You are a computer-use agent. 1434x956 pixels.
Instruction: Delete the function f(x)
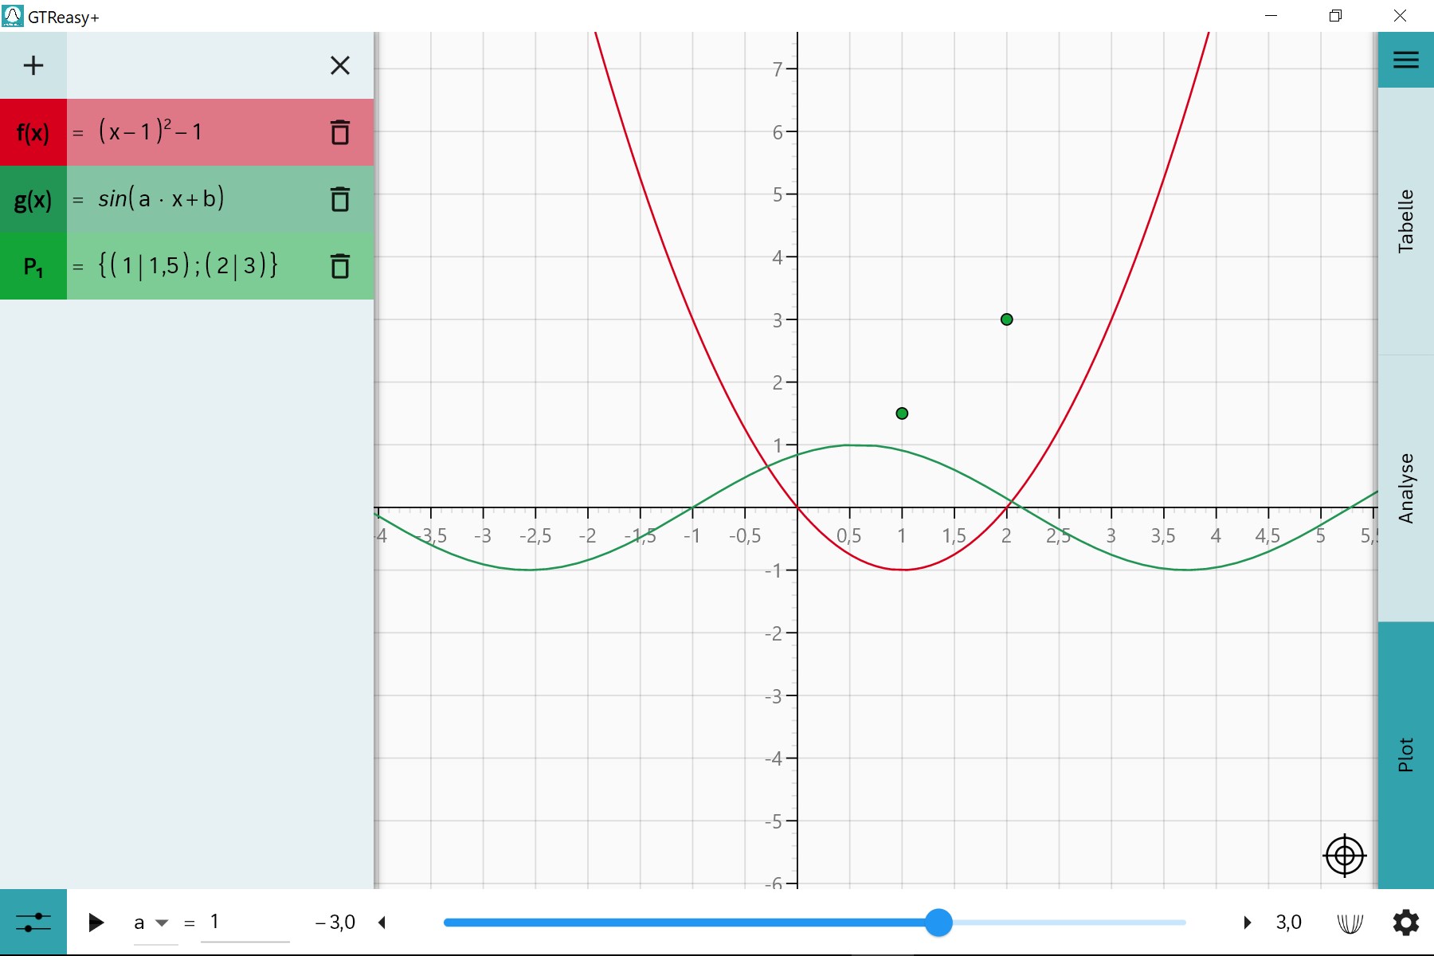tap(340, 133)
